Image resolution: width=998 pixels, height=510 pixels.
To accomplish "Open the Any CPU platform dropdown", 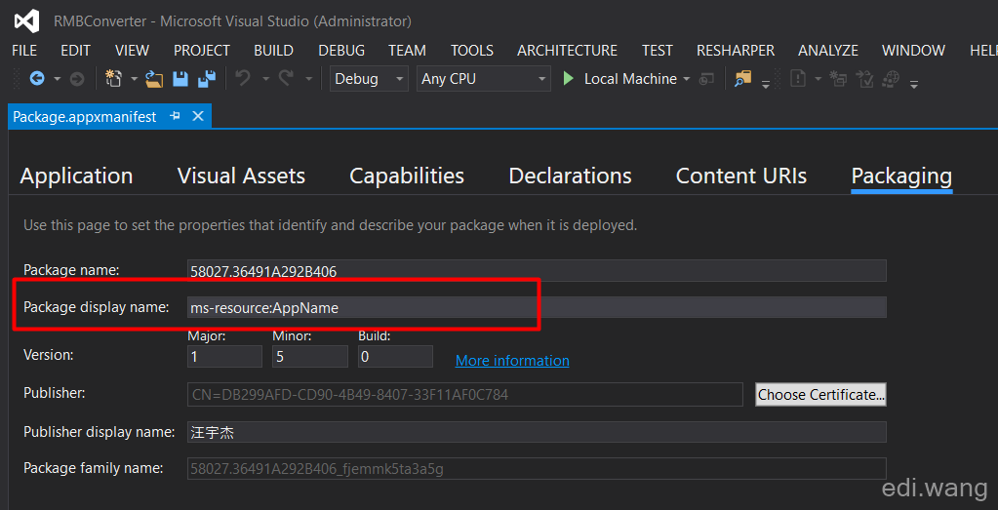I will tap(484, 79).
